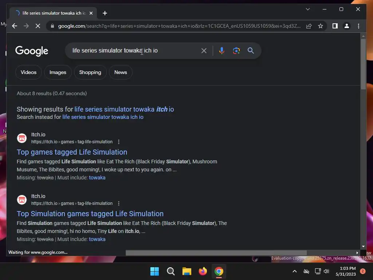Click the address bar URL
Viewport: 373px width, 280px height.
[179, 26]
